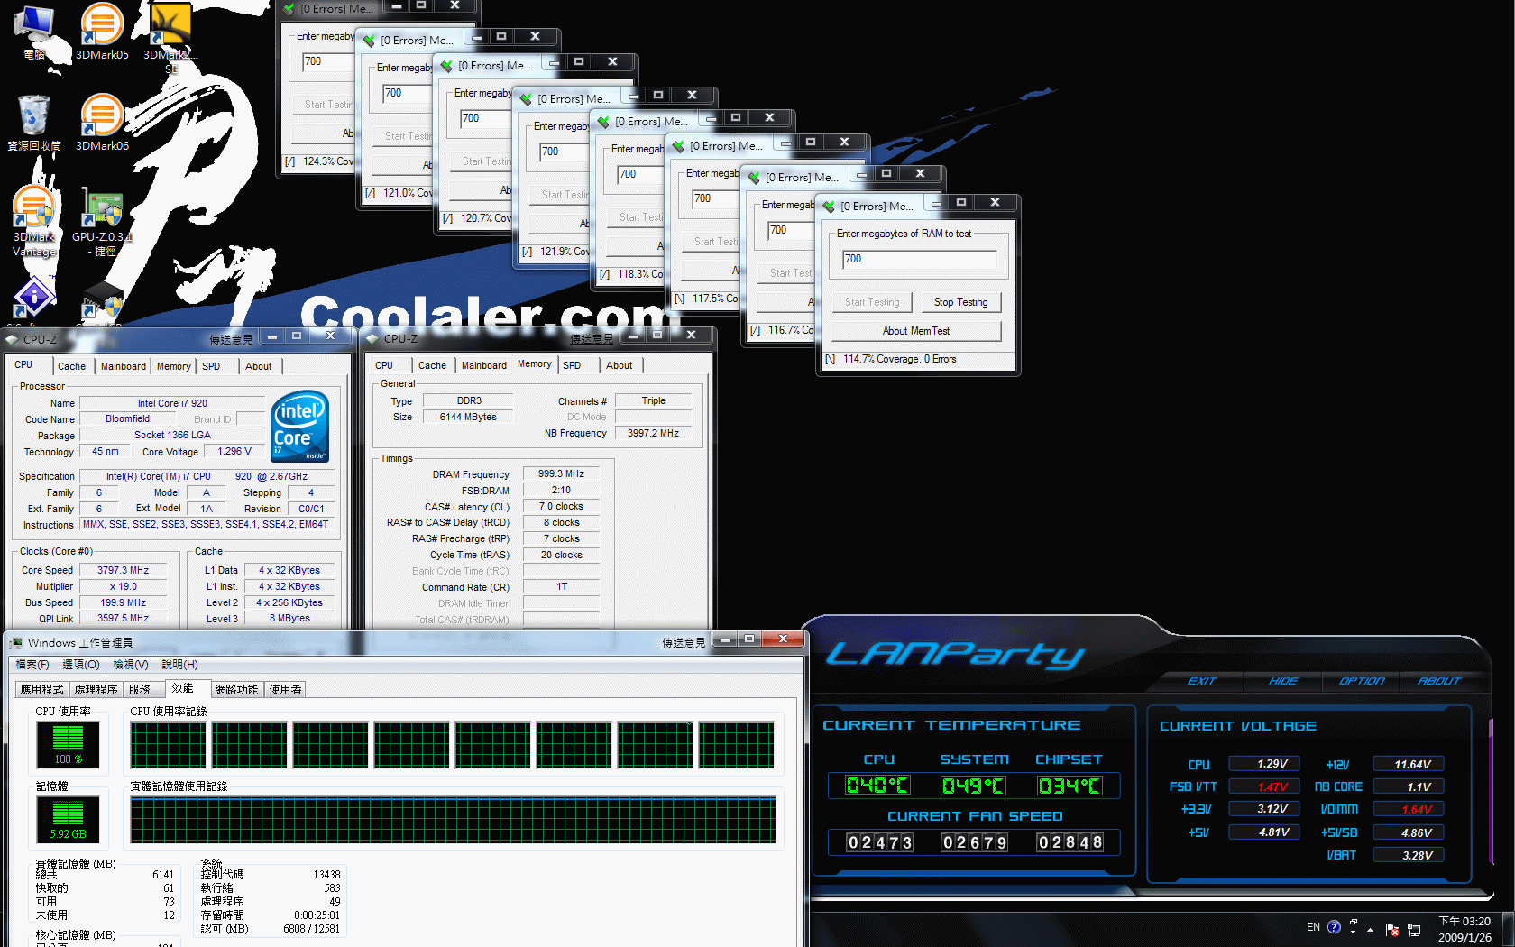Open the Cache tab in right CPU-Z window
Viewport: 1515px width, 947px height.
pos(432,365)
